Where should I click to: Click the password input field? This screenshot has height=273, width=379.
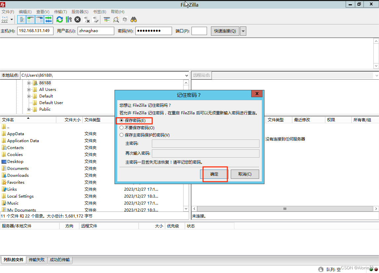point(154,31)
